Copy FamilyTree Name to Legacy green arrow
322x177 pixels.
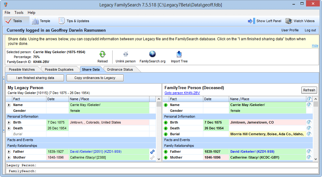166,105
